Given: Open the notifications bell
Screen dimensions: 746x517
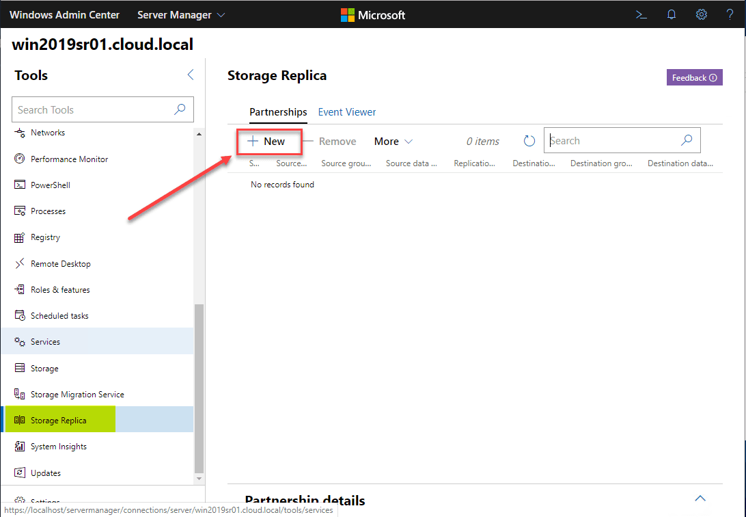Looking at the screenshot, I should pos(672,14).
